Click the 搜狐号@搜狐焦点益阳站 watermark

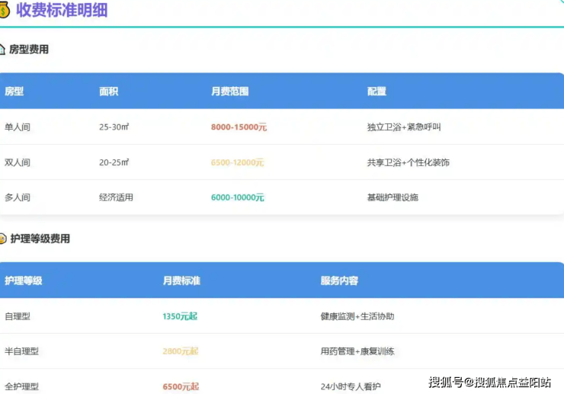(489, 382)
